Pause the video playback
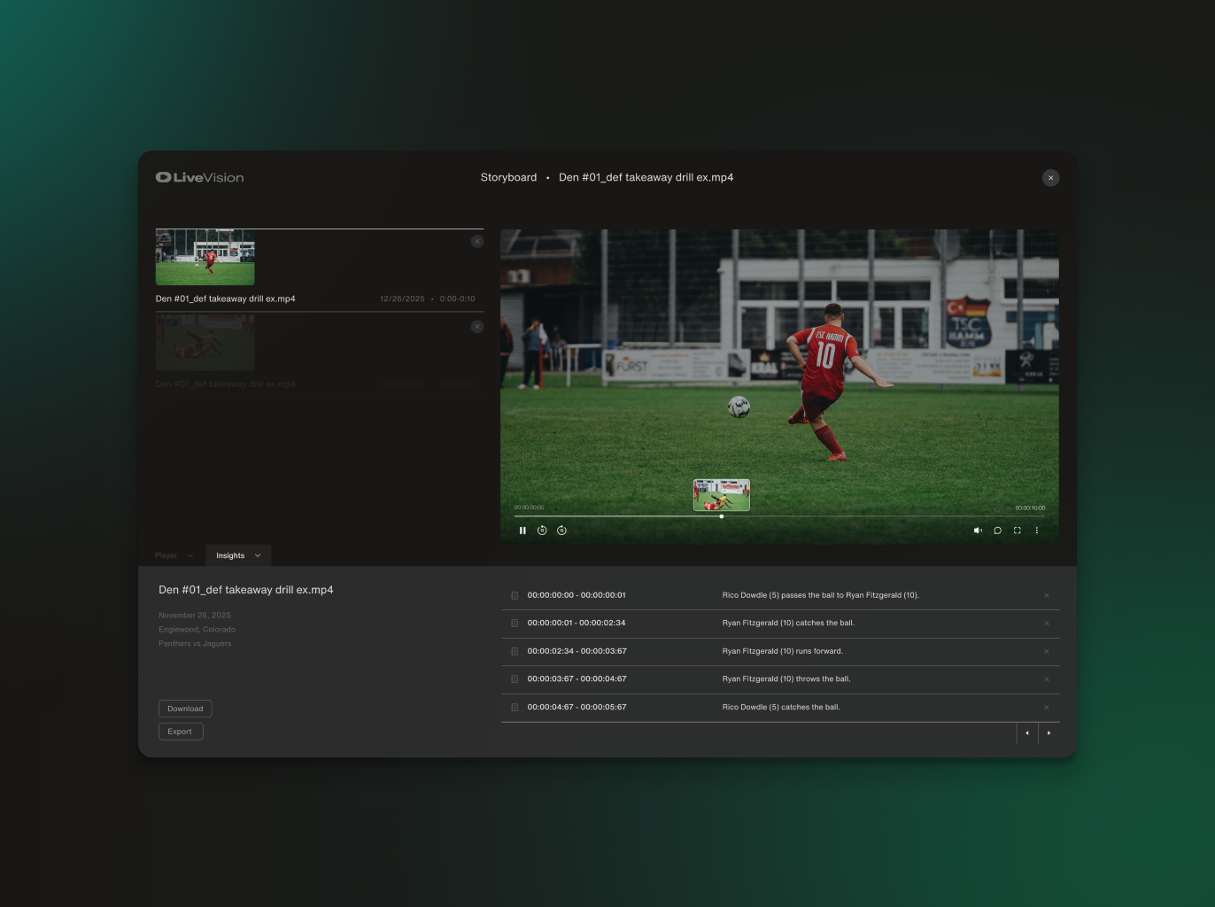 pos(522,531)
